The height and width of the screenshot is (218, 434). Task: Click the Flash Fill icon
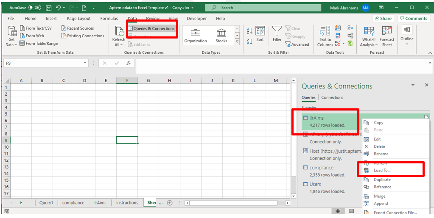(338, 28)
